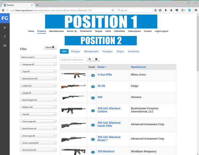Click the Skype icon in the browser toolbar
199x155 pixels.
click(189, 10)
